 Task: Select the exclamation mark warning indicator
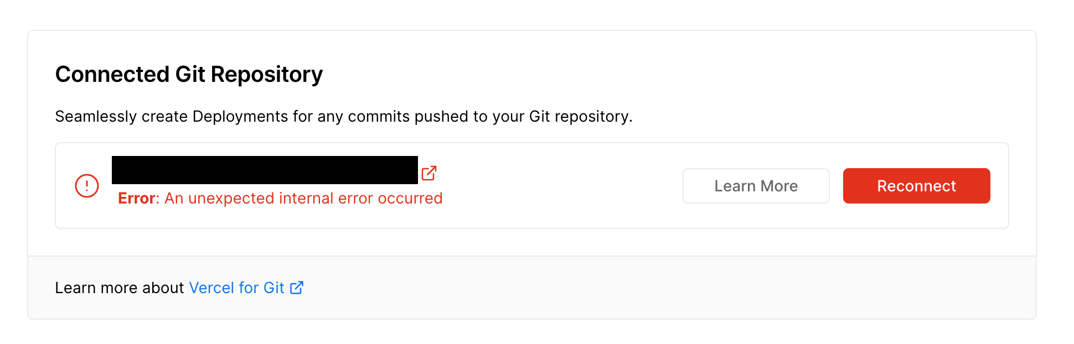coord(86,186)
